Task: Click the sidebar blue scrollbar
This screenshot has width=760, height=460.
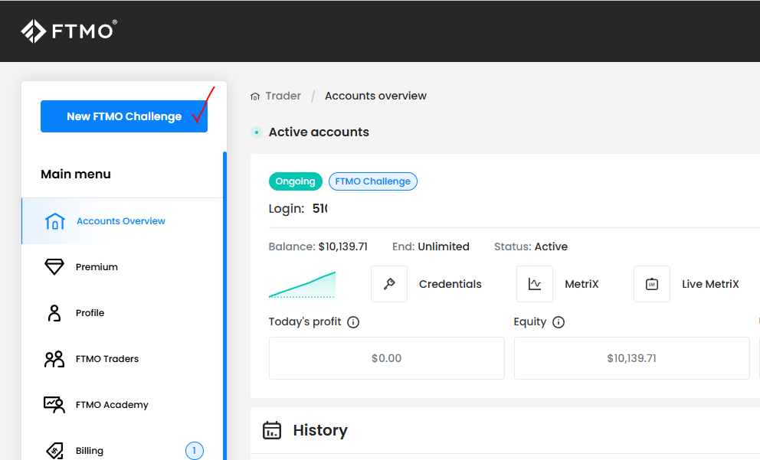Action: tap(225, 305)
